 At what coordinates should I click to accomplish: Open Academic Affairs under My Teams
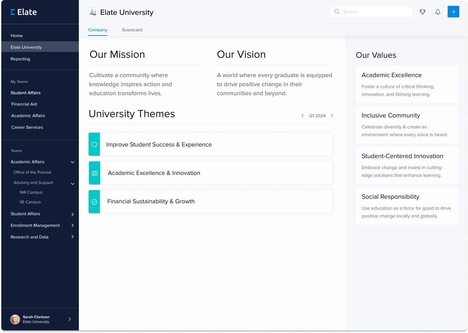click(28, 116)
